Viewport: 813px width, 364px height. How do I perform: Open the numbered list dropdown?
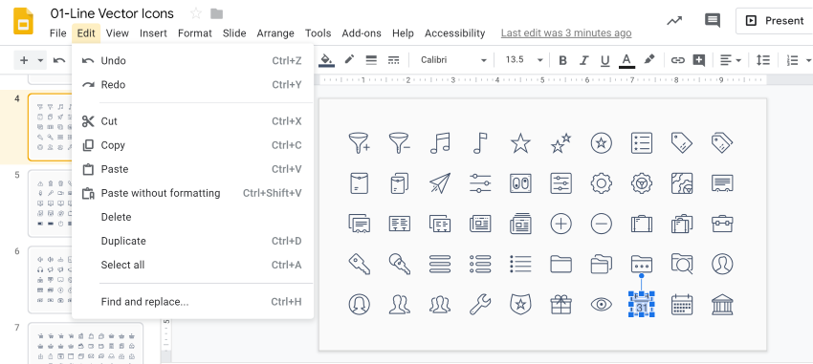[x=798, y=60]
